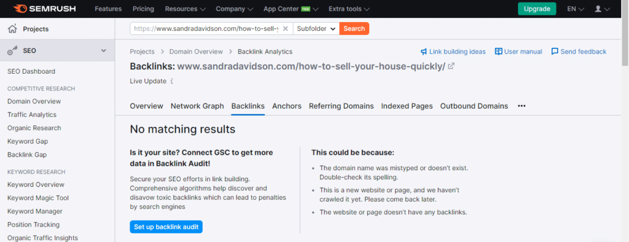Open Traffic Analytics in sidebar
Viewport: 629px width, 242px height.
(x=32, y=114)
